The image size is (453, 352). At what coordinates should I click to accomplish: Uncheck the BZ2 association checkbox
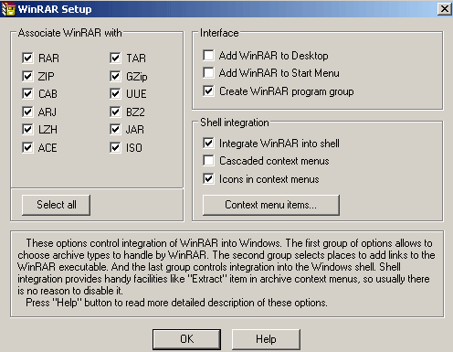(x=115, y=112)
